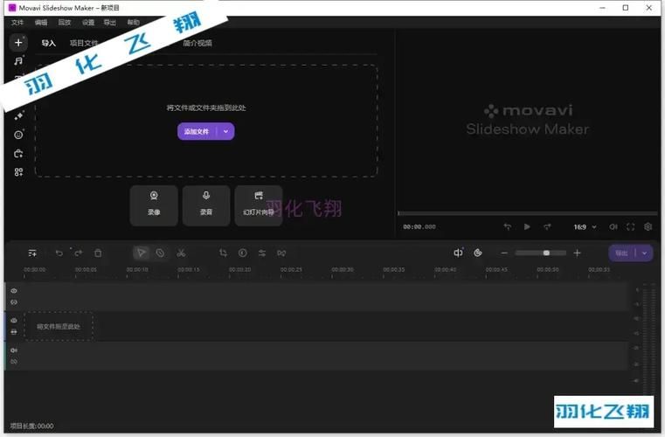Switch to the 导入 tab

point(49,43)
